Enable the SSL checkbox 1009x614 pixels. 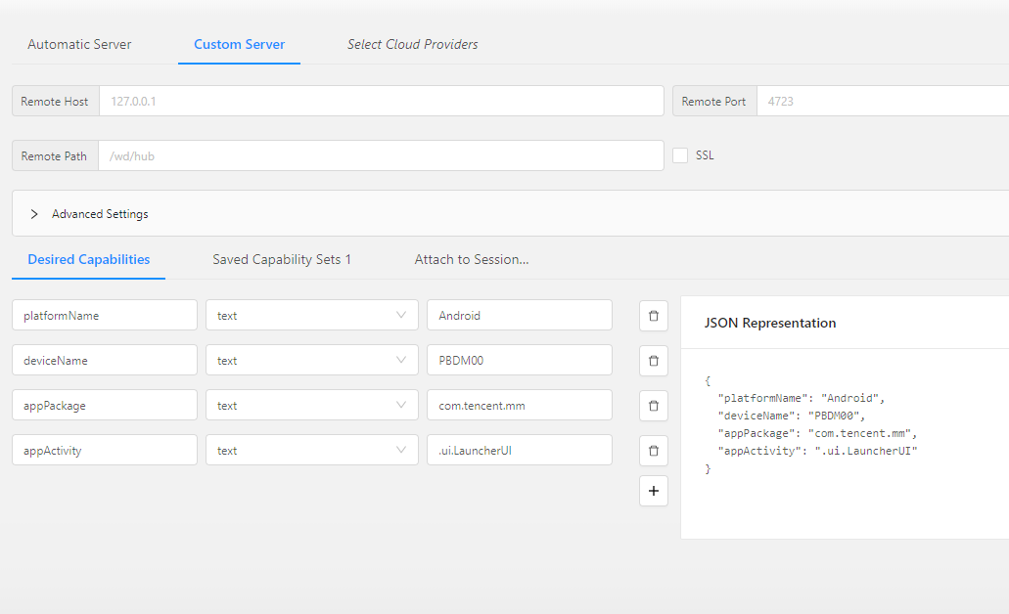(x=680, y=155)
